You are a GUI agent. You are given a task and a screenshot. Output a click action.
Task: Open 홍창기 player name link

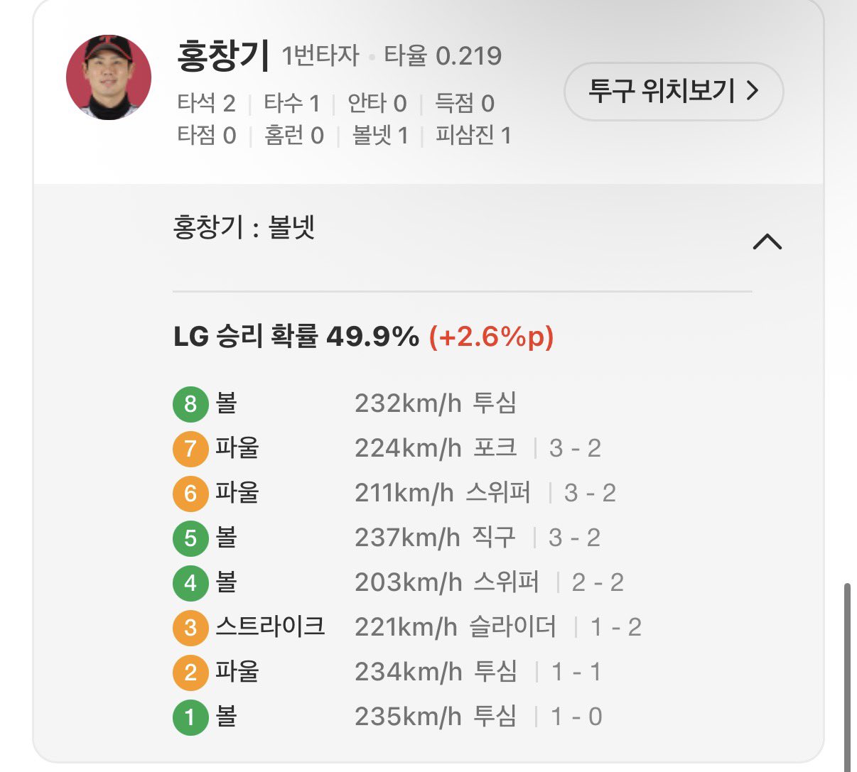click(223, 55)
